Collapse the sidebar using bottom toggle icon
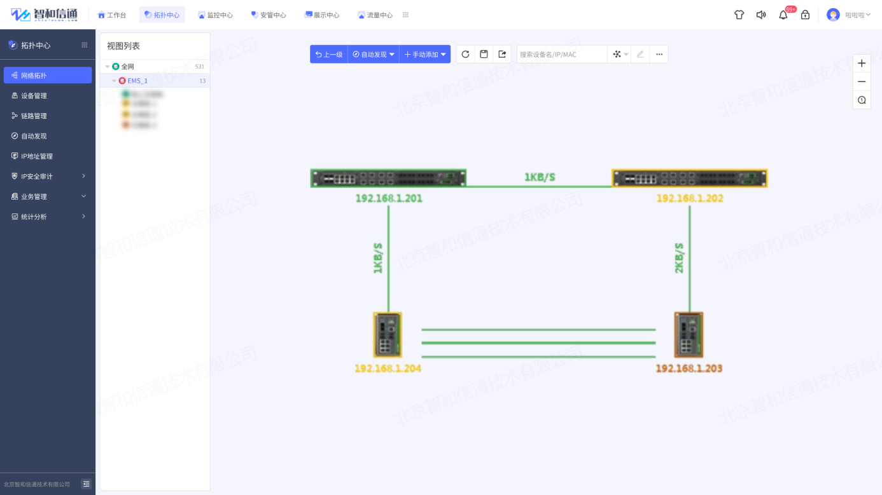 [x=86, y=484]
